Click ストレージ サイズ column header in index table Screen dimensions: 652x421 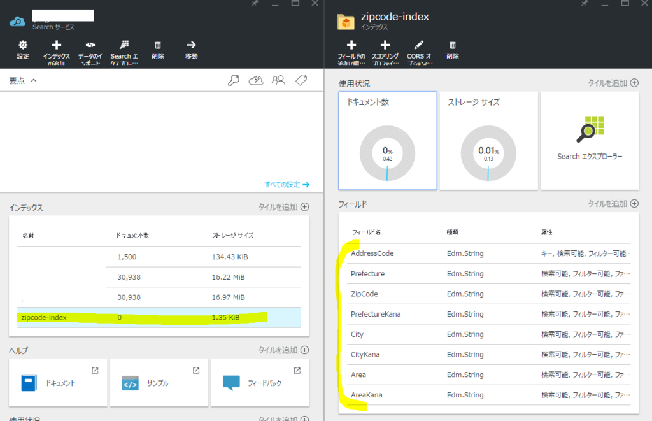pos(232,236)
